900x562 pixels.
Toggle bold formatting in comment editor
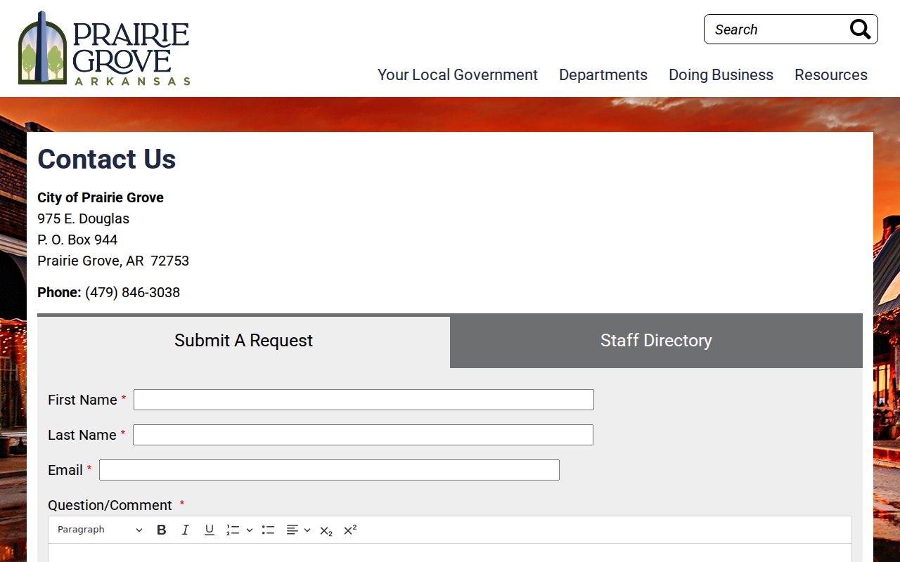162,530
